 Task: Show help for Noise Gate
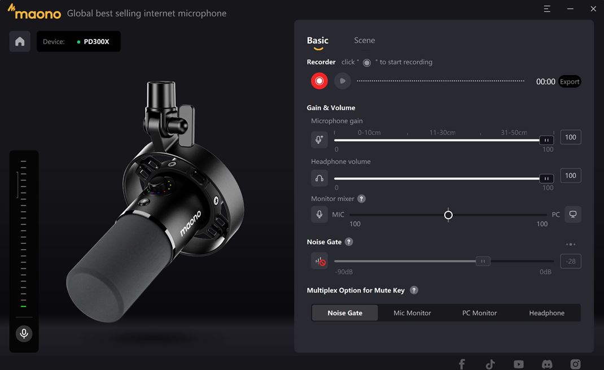click(x=349, y=242)
